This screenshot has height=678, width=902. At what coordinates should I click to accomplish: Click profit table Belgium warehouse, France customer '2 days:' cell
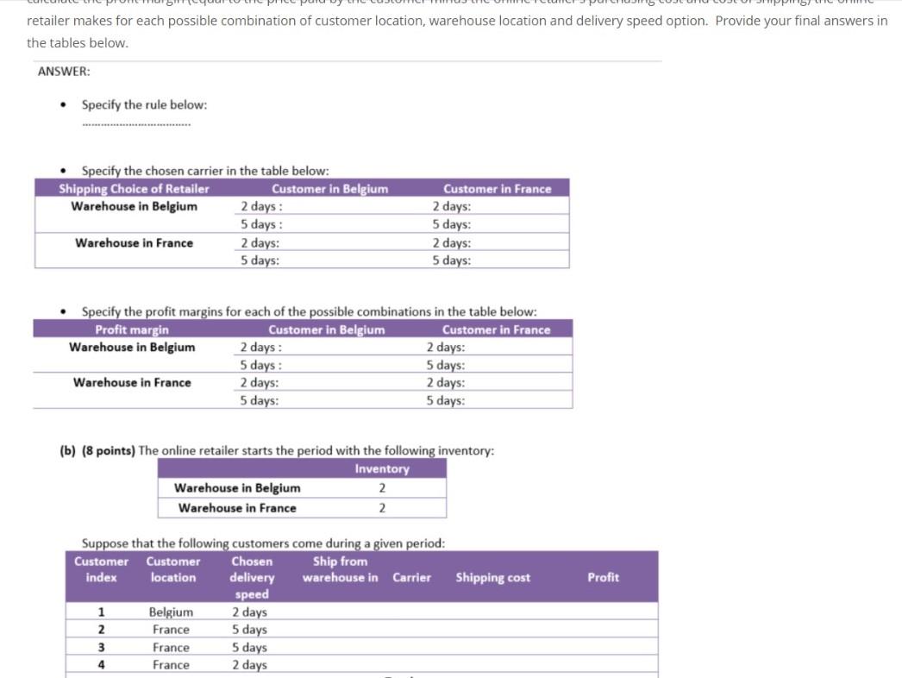[497, 347]
